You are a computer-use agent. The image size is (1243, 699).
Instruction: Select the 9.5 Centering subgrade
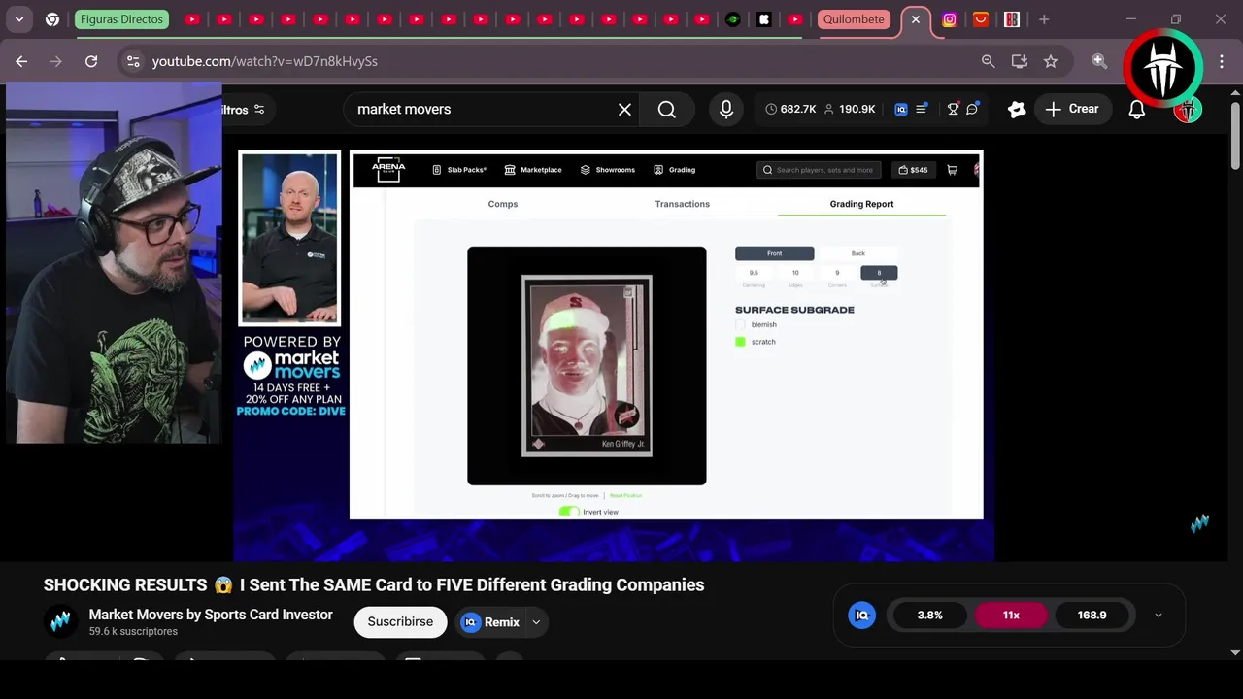tap(754, 273)
